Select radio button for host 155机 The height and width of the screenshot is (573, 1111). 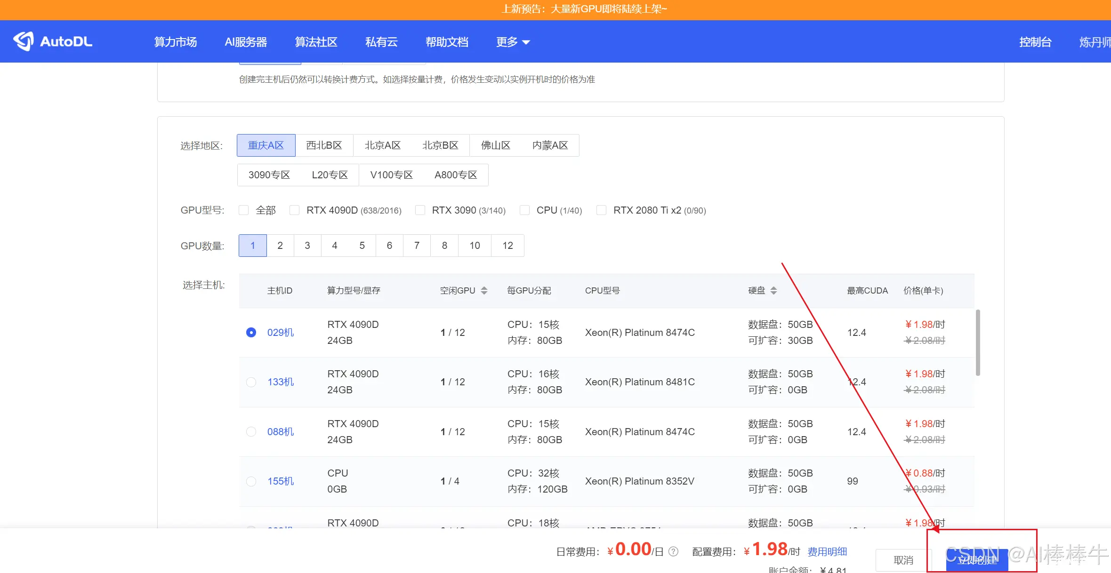(x=251, y=481)
